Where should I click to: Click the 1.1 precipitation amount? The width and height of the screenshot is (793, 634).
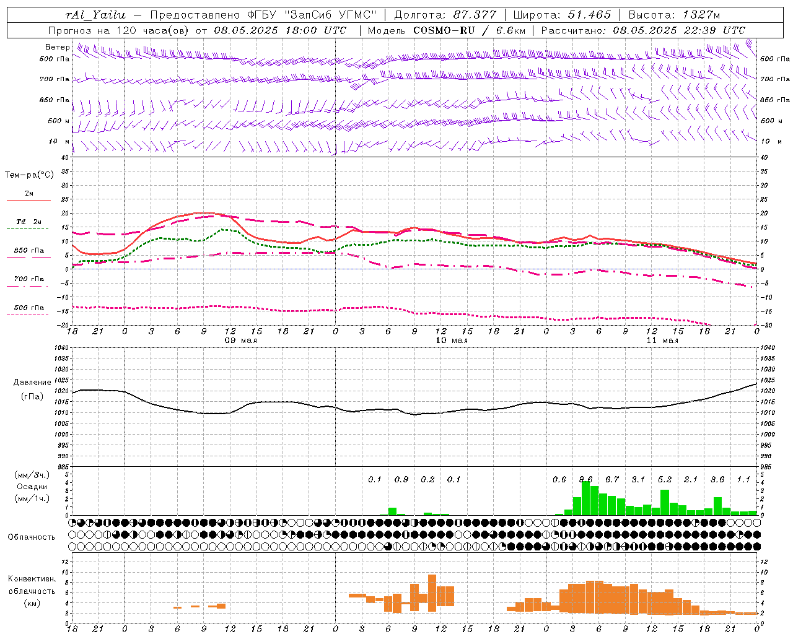click(743, 480)
